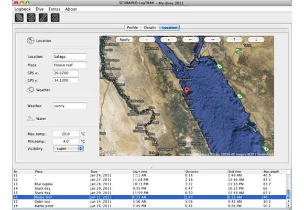Zoom in map with plus button

tap(169, 39)
